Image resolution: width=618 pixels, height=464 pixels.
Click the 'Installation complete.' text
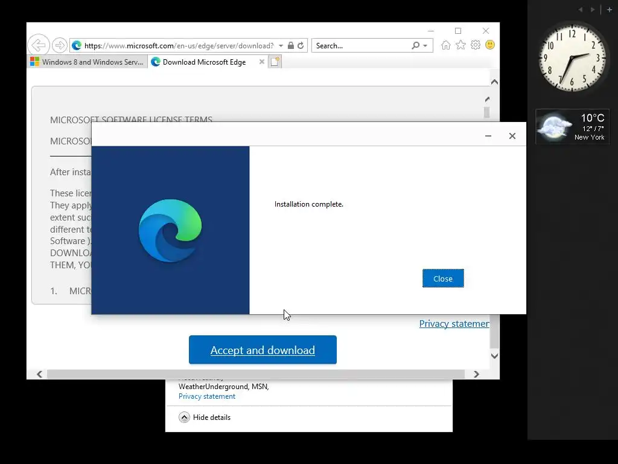click(309, 204)
